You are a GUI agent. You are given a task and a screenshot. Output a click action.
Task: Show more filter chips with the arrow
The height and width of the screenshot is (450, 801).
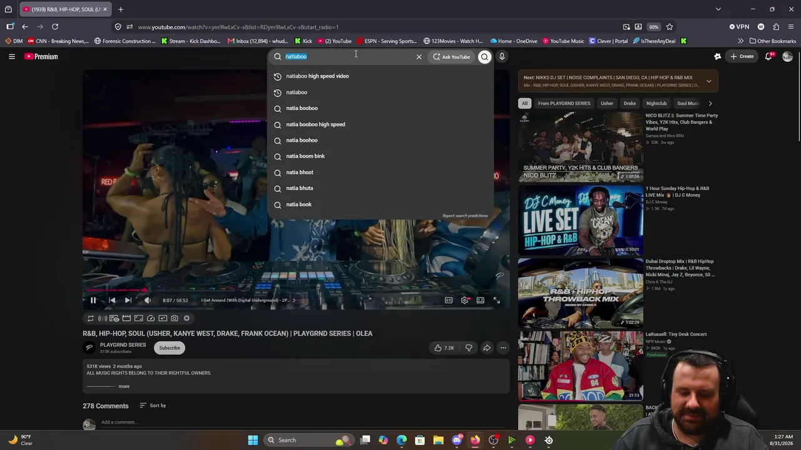[x=710, y=103]
